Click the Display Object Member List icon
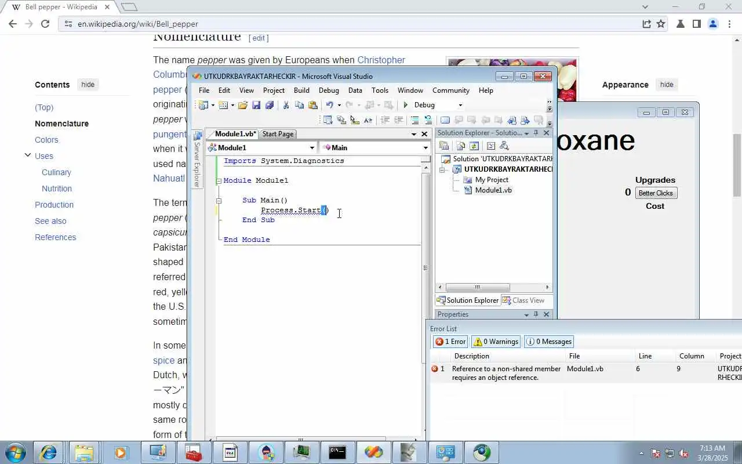This screenshot has height=464, width=742. pyautogui.click(x=328, y=120)
